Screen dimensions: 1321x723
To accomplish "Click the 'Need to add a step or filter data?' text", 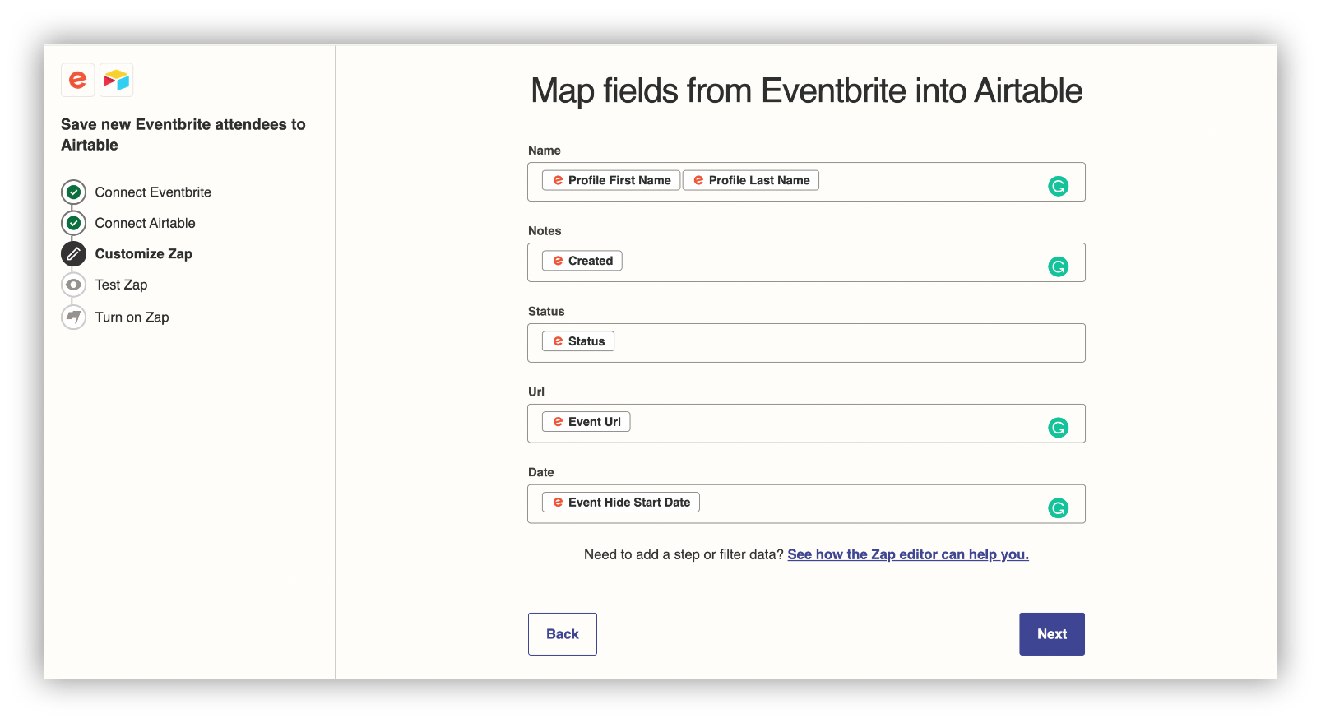I will 684,554.
